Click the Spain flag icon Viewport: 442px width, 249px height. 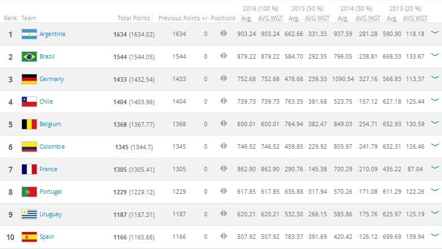[x=29, y=237]
